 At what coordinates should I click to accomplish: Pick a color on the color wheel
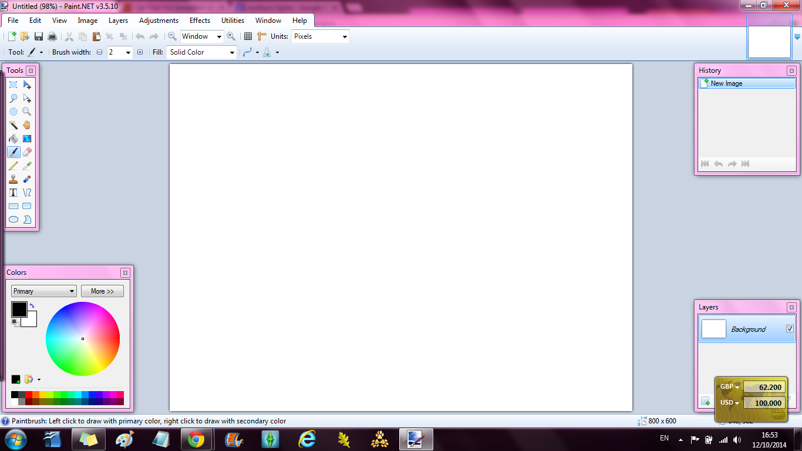coord(83,338)
